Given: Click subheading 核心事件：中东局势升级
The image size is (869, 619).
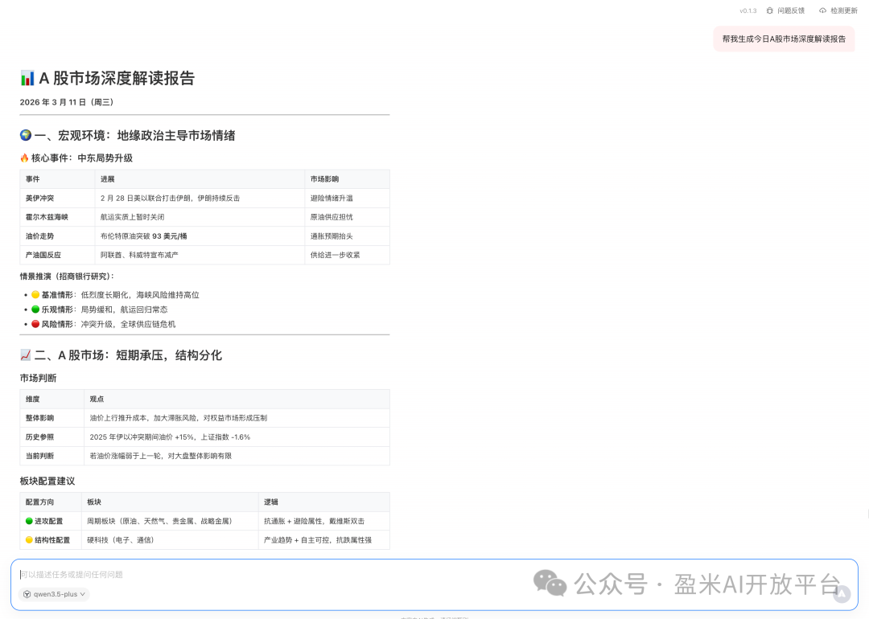Looking at the screenshot, I should tap(76, 158).
